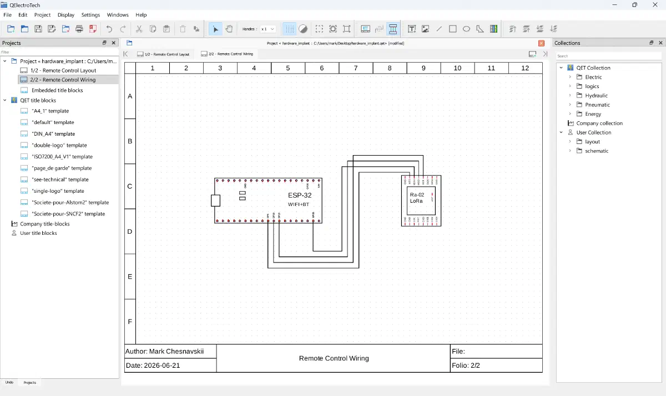Click the Collections search field
Image resolution: width=666 pixels, height=396 pixels.
point(609,56)
